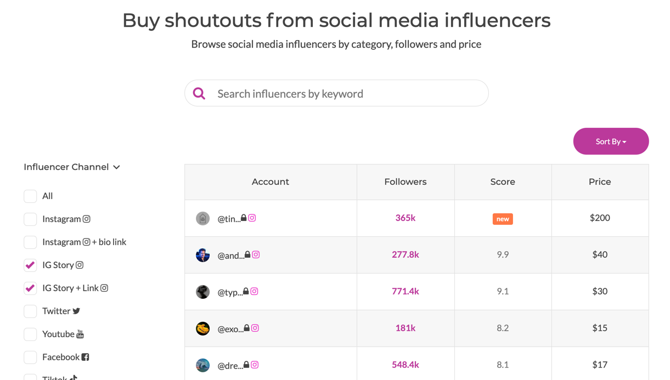The image size is (670, 380).
Task: Click the @exo account avatar
Action: (202, 328)
